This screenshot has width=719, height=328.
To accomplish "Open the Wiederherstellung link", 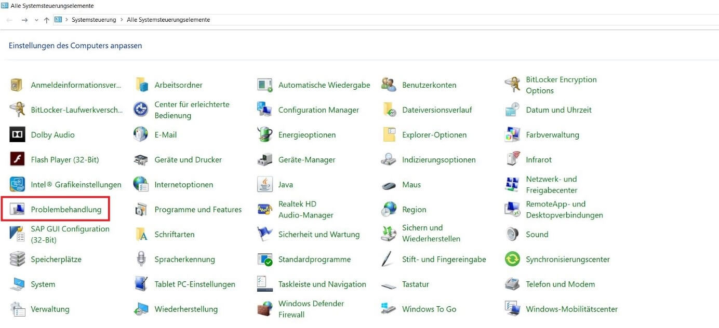I will [x=186, y=309].
